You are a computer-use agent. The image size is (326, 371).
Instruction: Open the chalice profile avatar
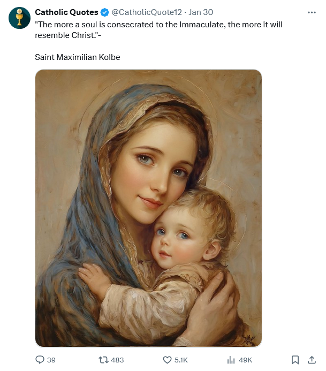19,18
